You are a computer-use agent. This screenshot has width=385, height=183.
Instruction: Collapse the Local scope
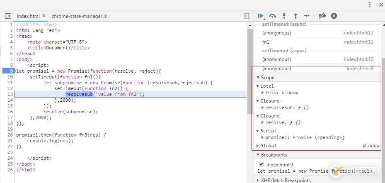[258, 86]
